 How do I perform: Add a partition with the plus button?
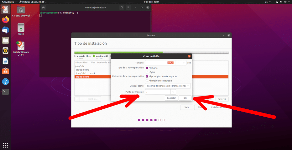[x=77, y=99]
